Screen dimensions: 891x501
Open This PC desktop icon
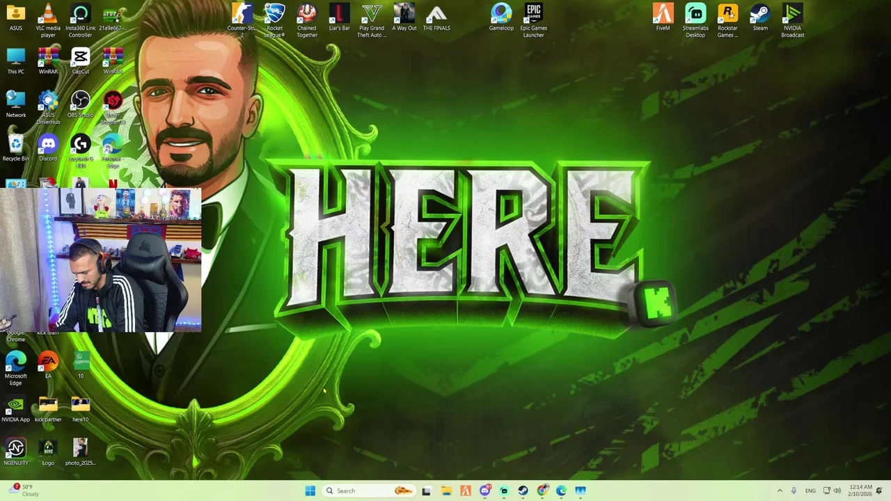(15, 61)
